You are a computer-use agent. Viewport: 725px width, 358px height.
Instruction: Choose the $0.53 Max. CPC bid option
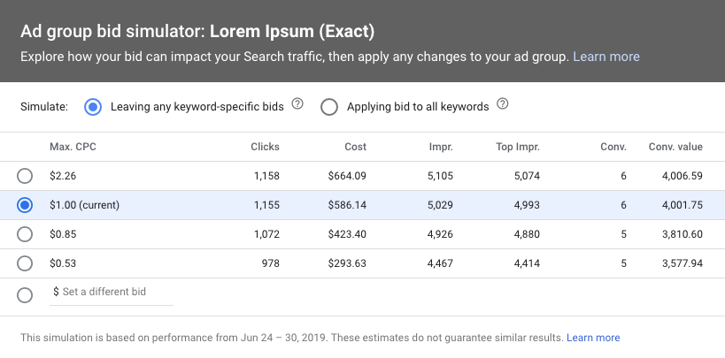[x=25, y=263]
